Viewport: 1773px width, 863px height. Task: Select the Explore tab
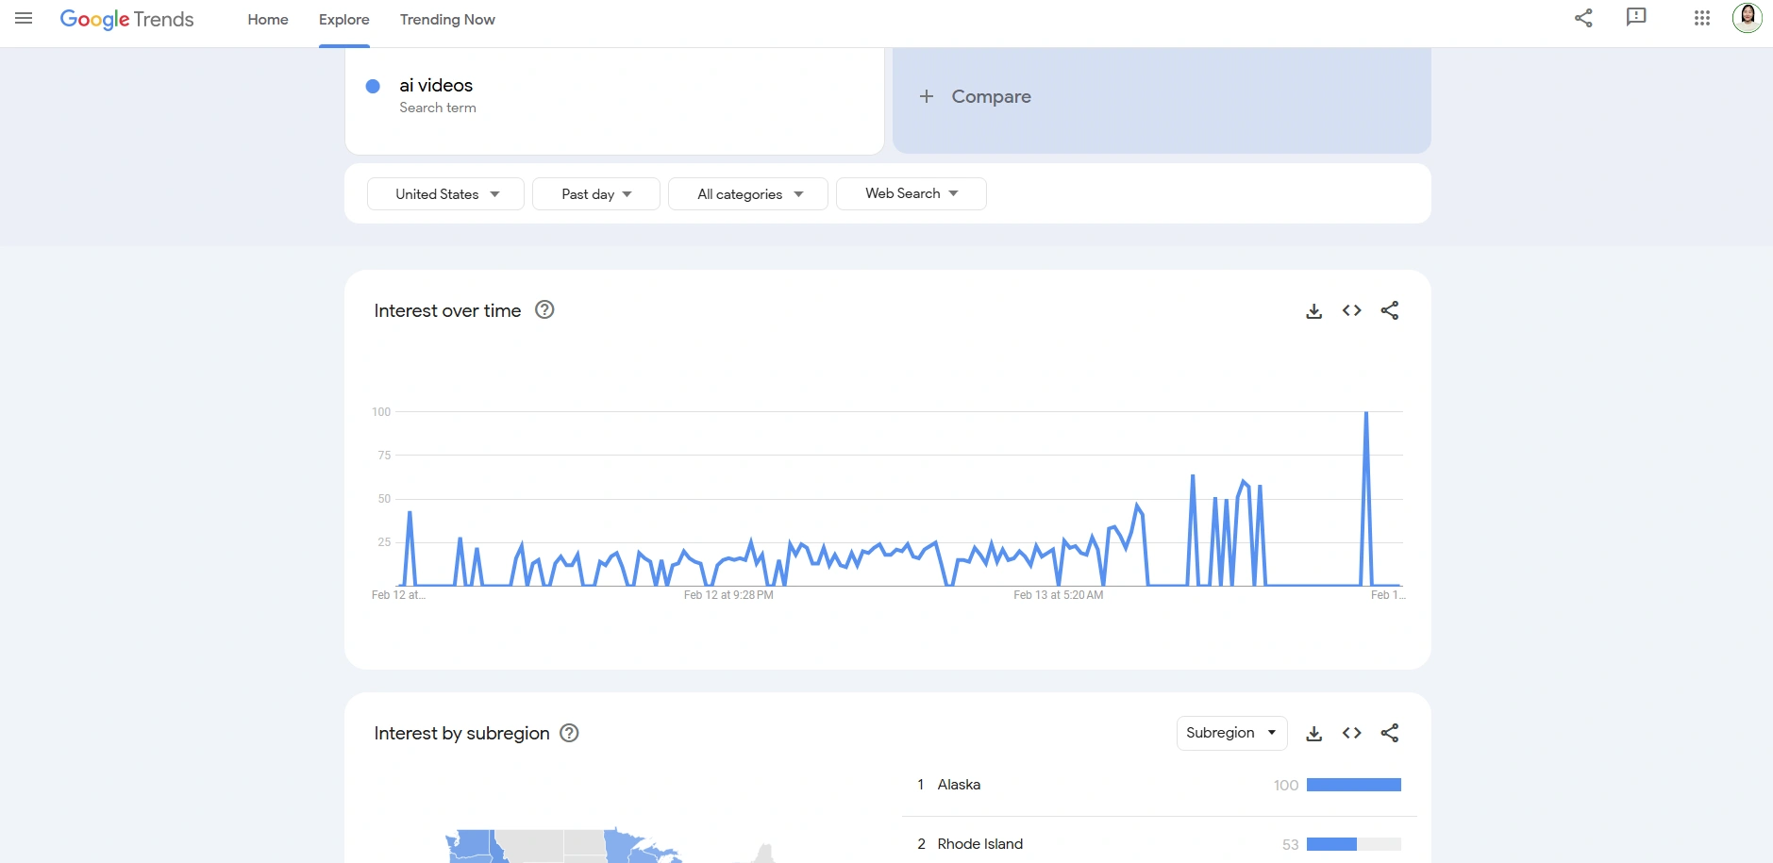coord(344,20)
